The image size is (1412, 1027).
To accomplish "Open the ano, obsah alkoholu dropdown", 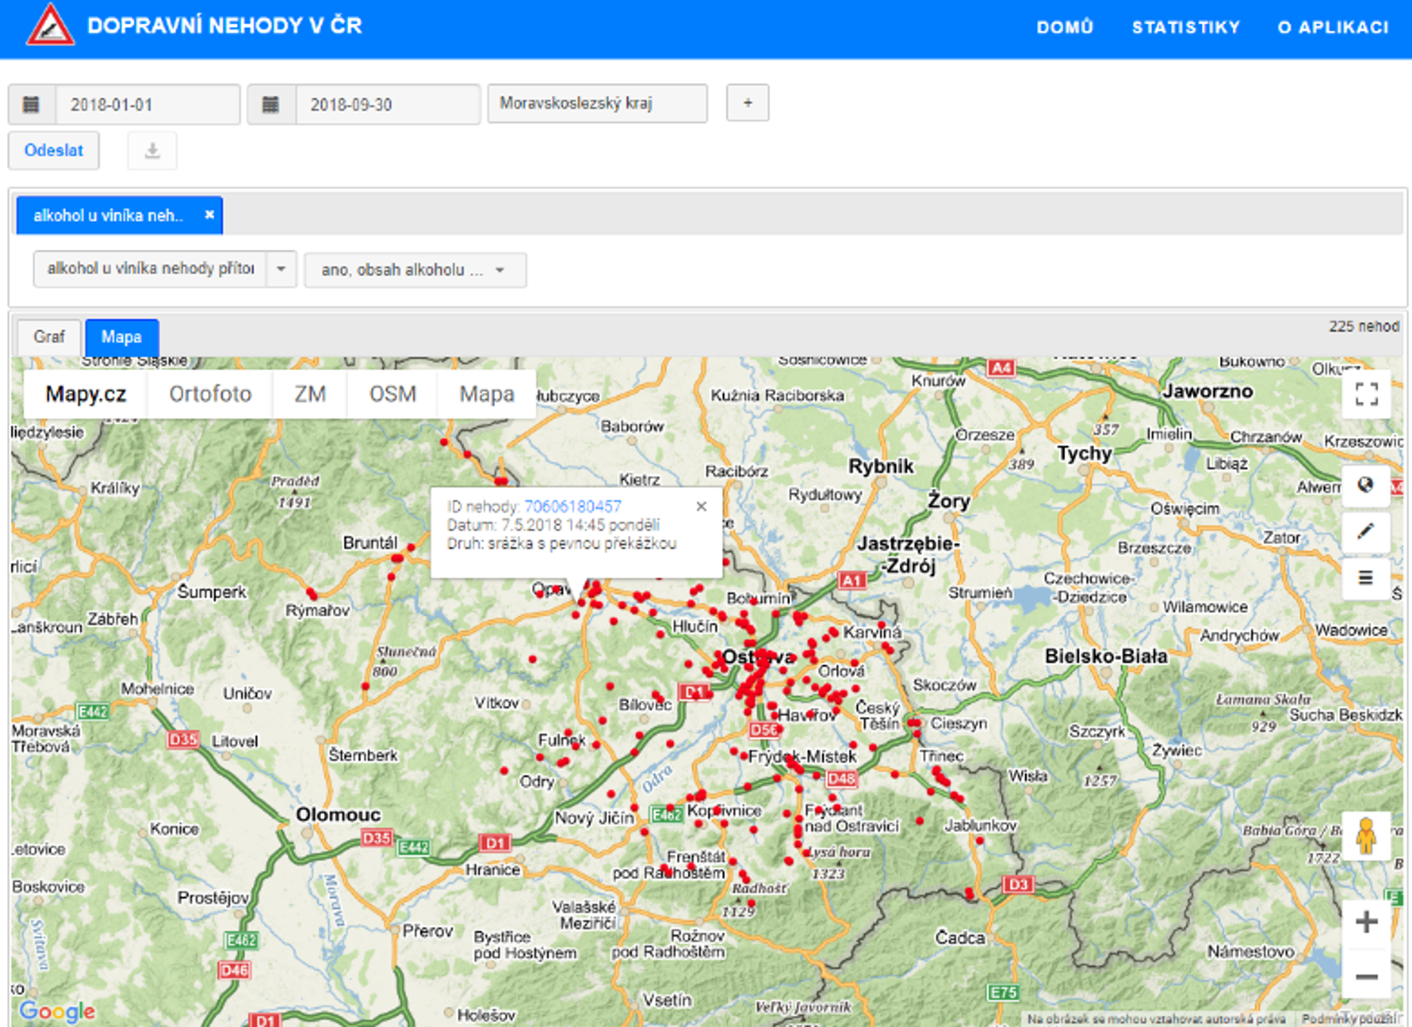I will [415, 270].
